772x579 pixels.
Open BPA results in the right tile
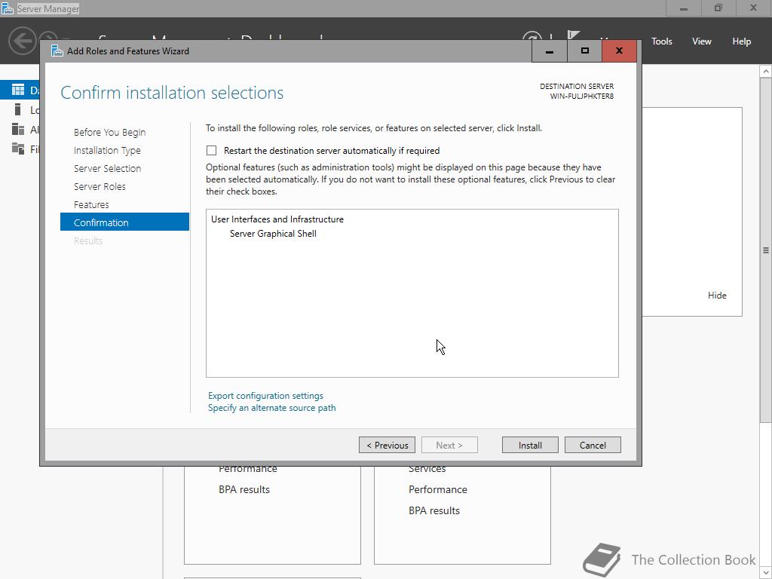click(x=434, y=510)
